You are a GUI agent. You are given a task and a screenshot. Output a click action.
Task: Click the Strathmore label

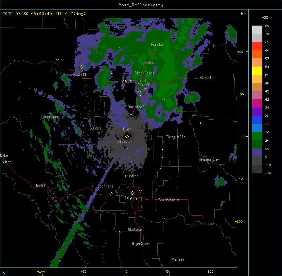(x=169, y=199)
